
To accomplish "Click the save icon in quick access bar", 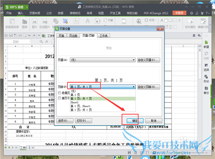I will click(x=11, y=35).
